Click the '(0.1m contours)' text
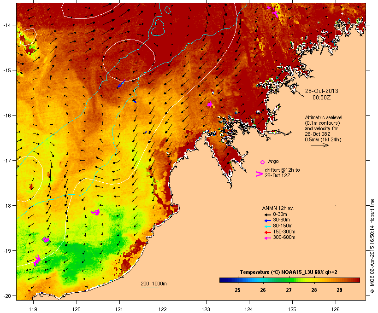The image size is (378, 313). (322, 123)
